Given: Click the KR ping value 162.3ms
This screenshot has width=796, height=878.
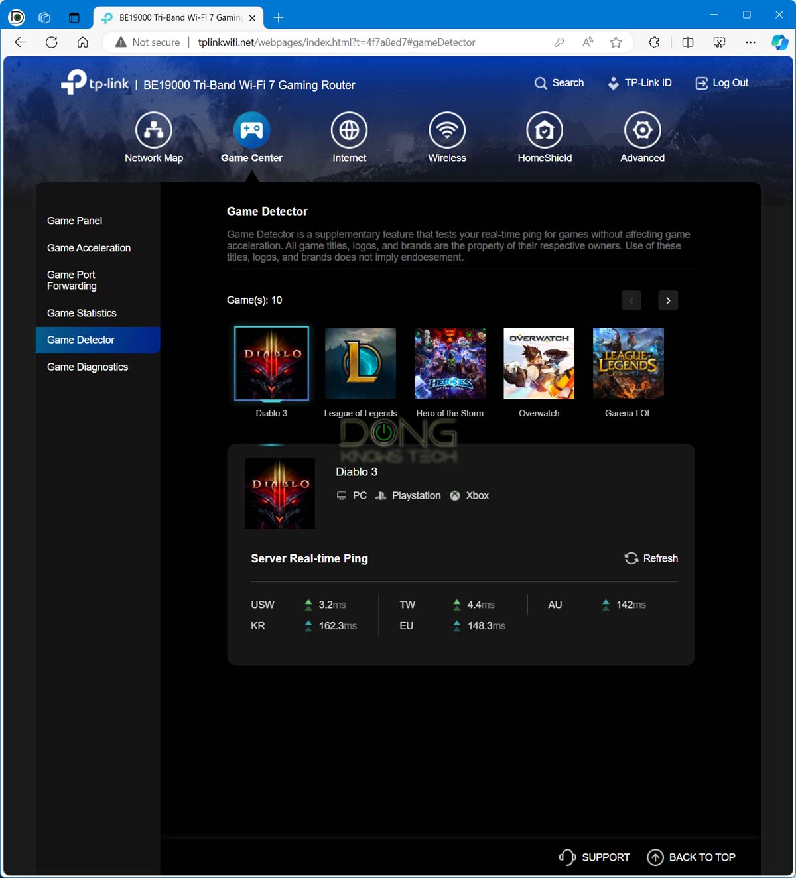Looking at the screenshot, I should (338, 626).
